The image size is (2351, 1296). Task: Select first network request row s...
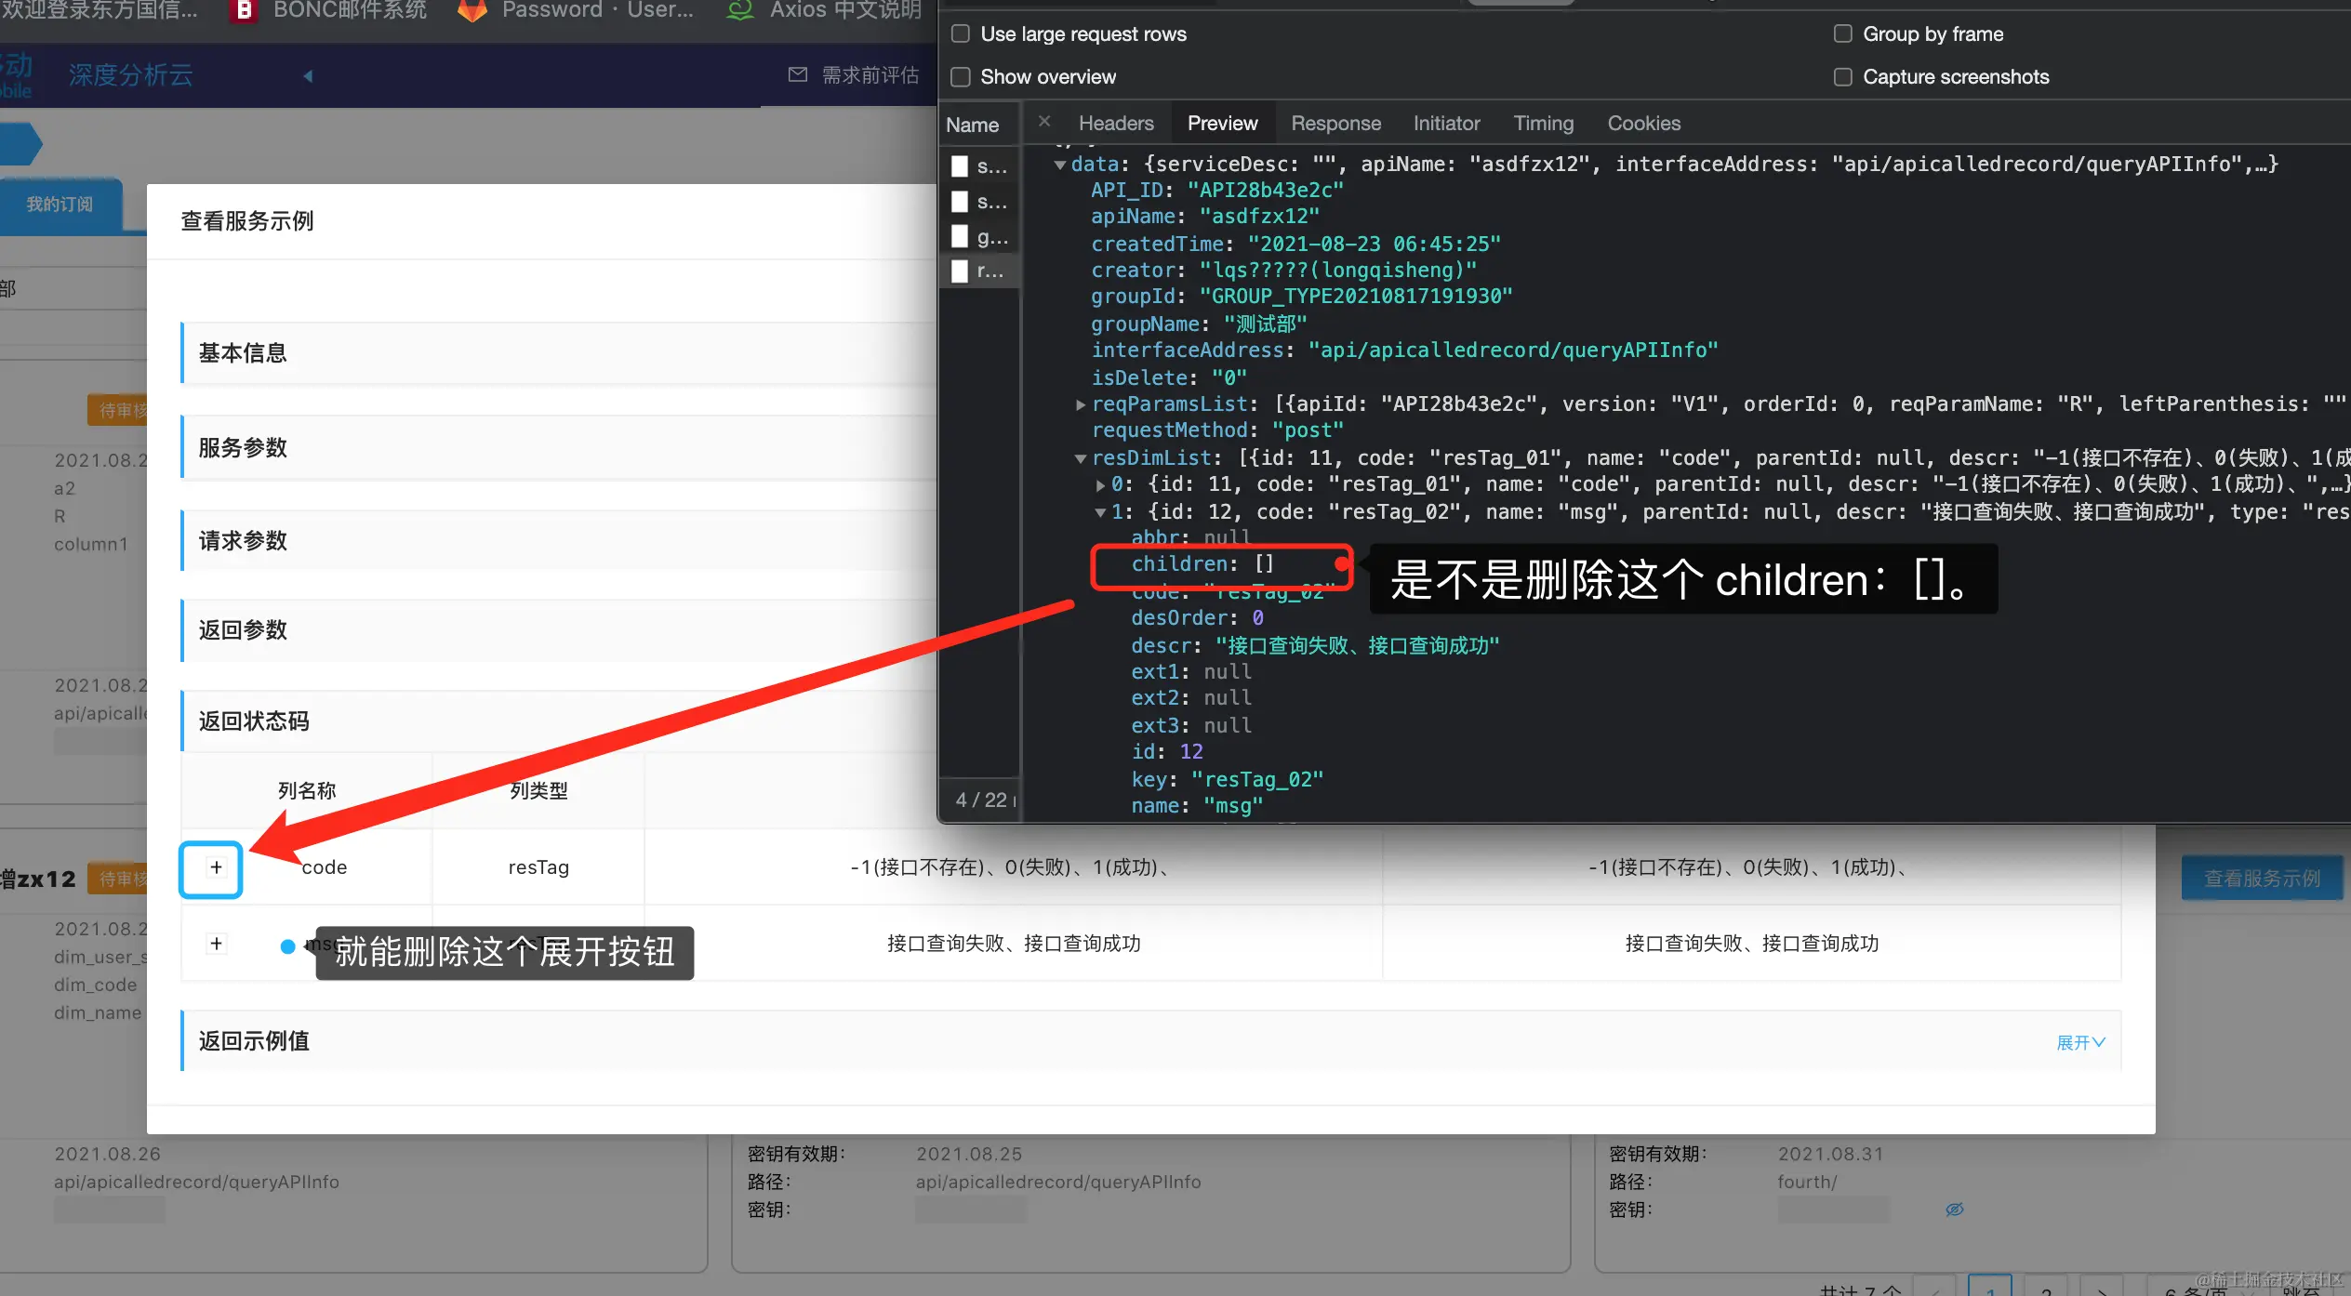[x=980, y=166]
